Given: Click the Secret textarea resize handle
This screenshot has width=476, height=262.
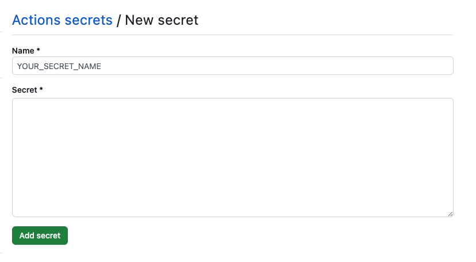Looking at the screenshot, I should tap(450, 214).
